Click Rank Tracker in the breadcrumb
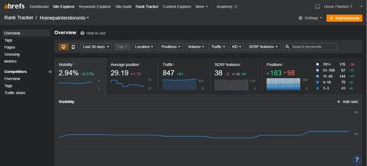 (x=19, y=18)
